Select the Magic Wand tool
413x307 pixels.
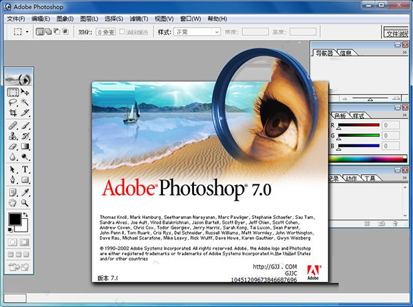pos(25,102)
